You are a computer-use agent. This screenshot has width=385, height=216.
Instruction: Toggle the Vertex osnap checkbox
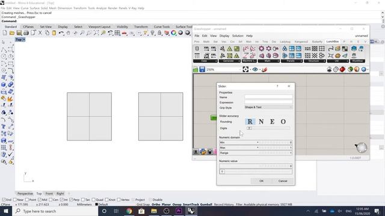click(x=119, y=200)
